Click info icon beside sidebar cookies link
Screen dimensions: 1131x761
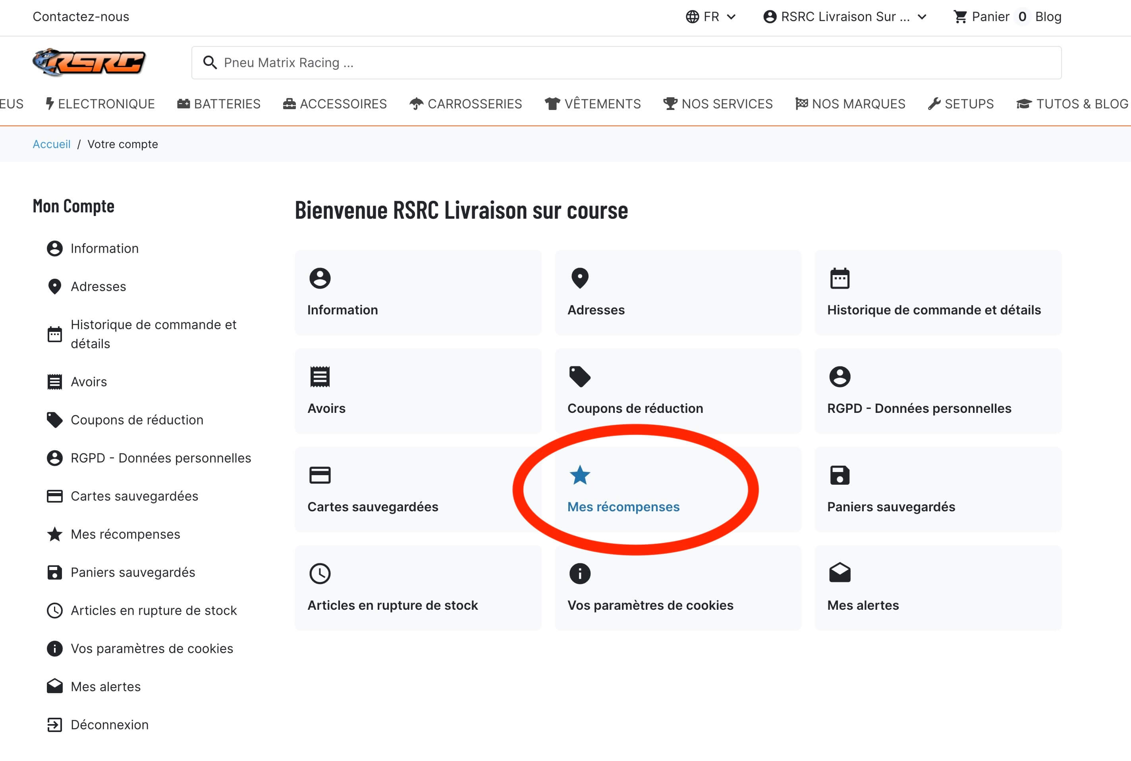click(55, 648)
